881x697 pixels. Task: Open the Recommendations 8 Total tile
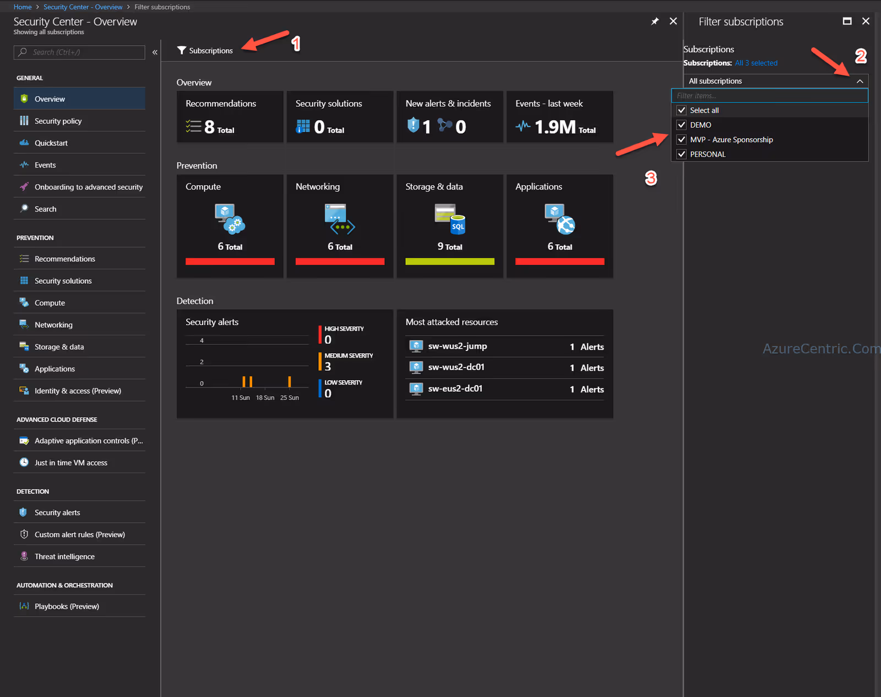(230, 117)
